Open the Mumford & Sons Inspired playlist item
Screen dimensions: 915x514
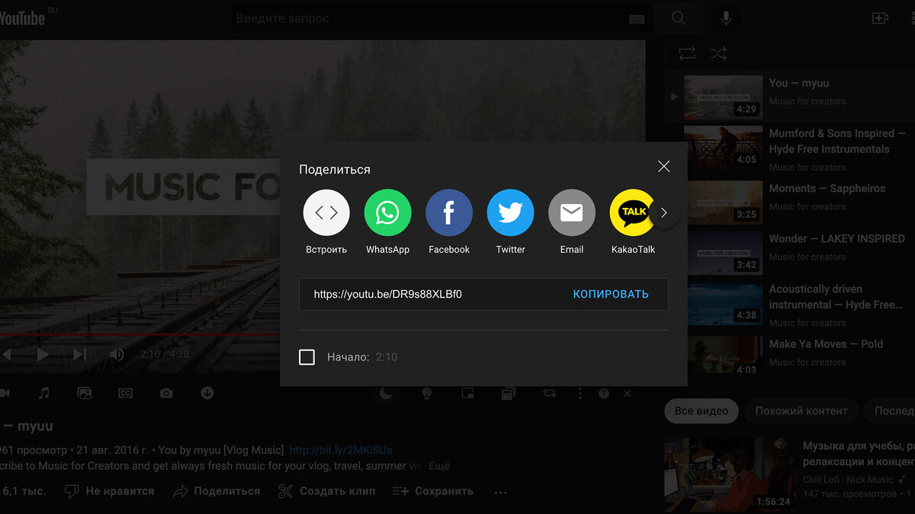click(798, 150)
